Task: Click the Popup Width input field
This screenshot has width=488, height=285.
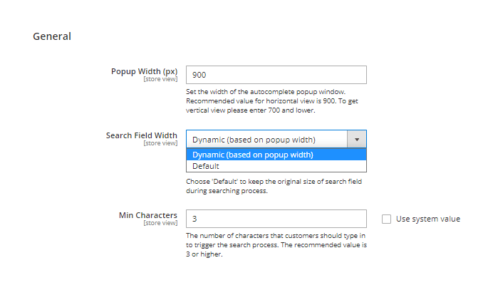Action: tap(276, 75)
